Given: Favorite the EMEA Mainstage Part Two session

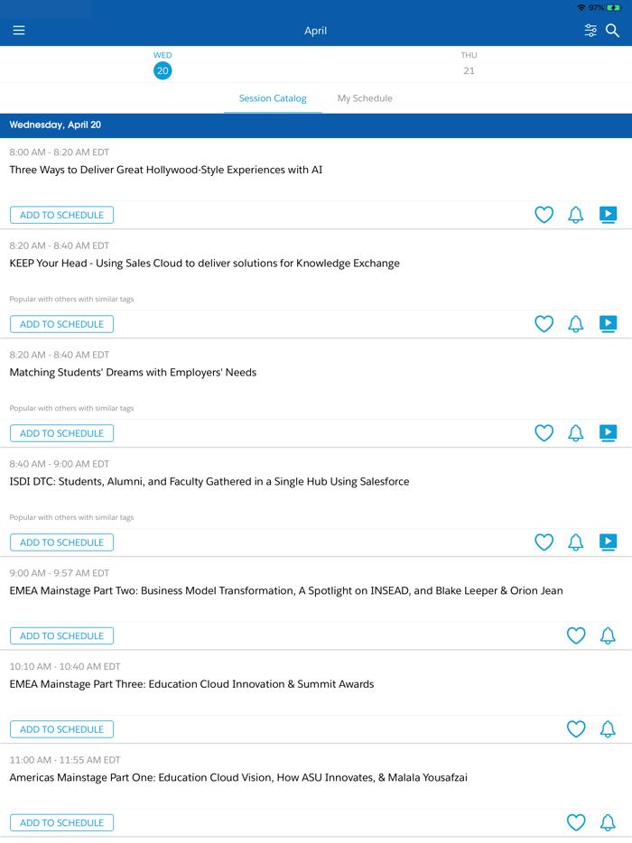Looking at the screenshot, I should [x=576, y=635].
